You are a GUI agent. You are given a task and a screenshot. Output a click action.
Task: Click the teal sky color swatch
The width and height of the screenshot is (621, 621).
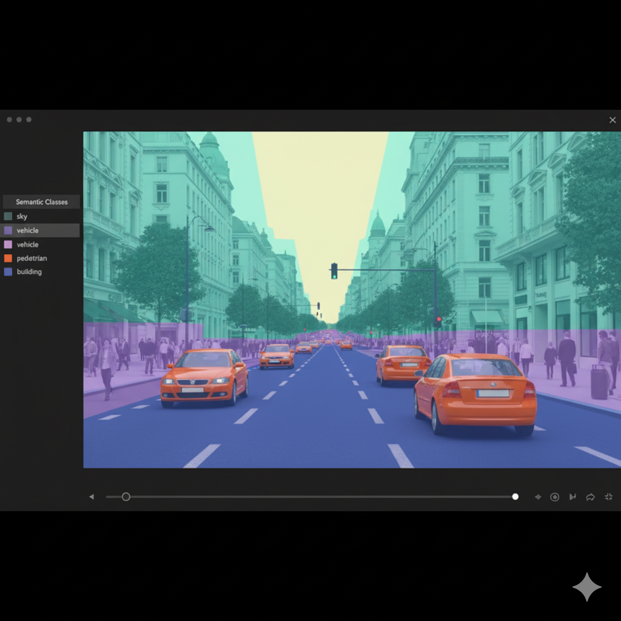(8, 217)
